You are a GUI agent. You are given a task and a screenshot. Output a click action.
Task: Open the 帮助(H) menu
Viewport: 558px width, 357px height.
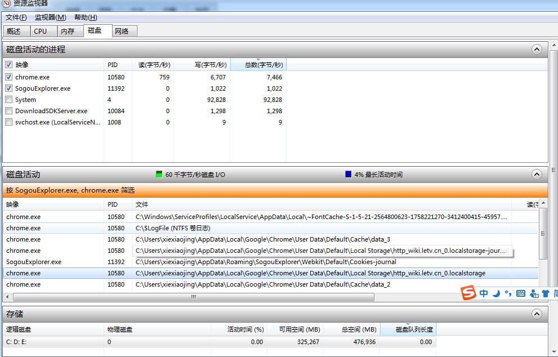86,17
